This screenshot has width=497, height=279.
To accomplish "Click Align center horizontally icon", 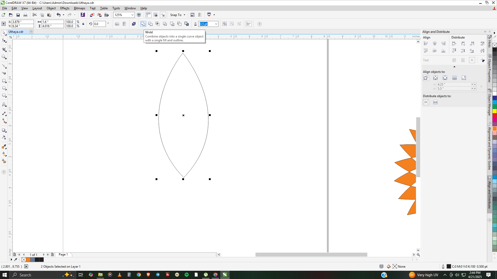I will click(x=435, y=43).
